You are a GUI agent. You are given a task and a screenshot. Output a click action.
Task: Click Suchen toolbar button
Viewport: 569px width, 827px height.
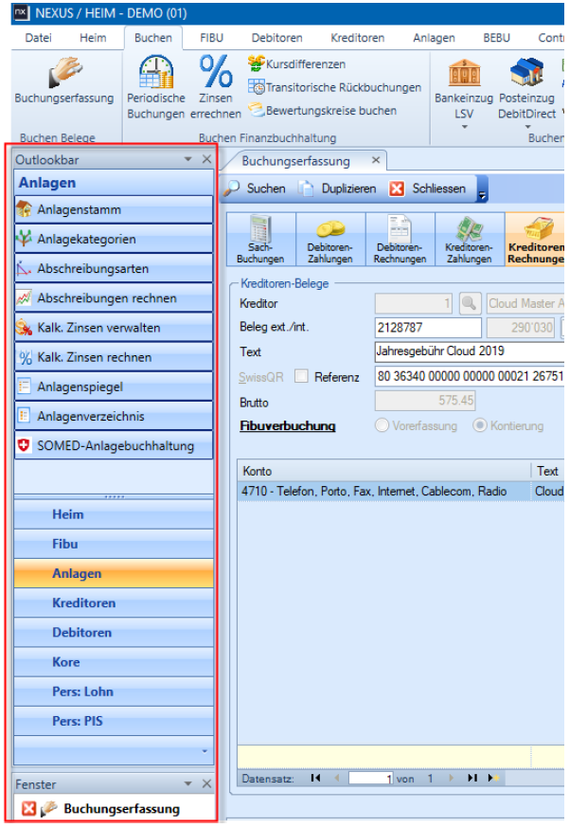tap(256, 189)
